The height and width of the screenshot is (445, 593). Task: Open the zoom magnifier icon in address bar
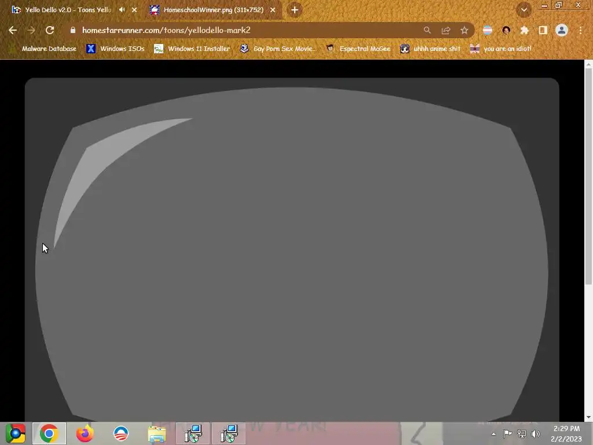pos(427,30)
